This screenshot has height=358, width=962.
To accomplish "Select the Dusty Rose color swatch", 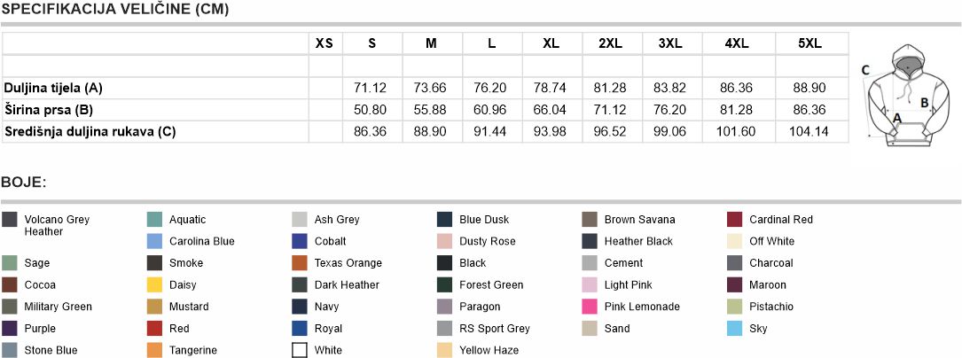I will coord(445,241).
